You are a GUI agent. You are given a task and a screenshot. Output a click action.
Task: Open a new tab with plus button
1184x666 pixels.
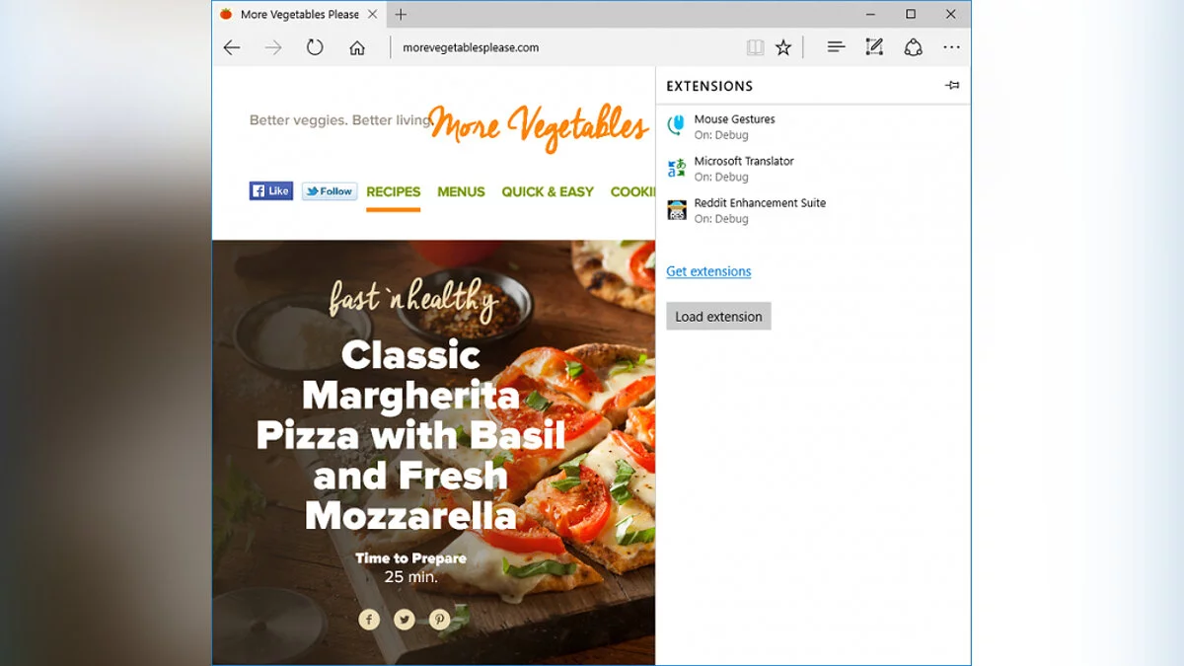pos(401,14)
